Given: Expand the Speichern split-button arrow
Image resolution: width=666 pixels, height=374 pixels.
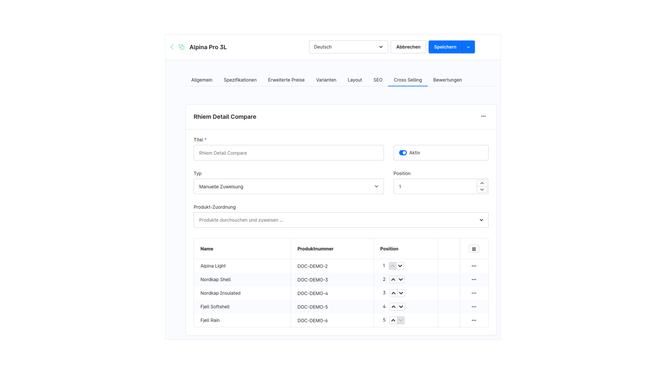Looking at the screenshot, I should pyautogui.click(x=469, y=47).
